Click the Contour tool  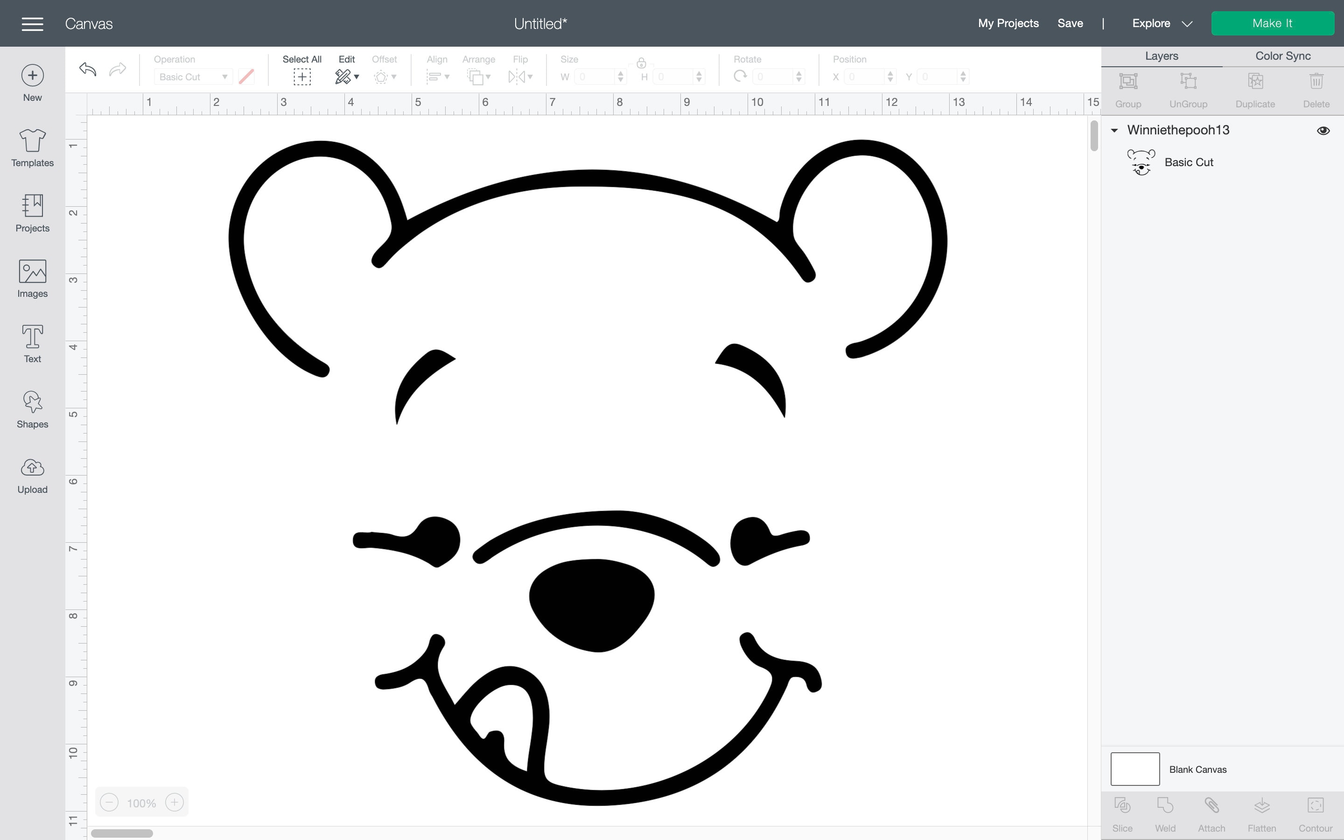pos(1315,814)
